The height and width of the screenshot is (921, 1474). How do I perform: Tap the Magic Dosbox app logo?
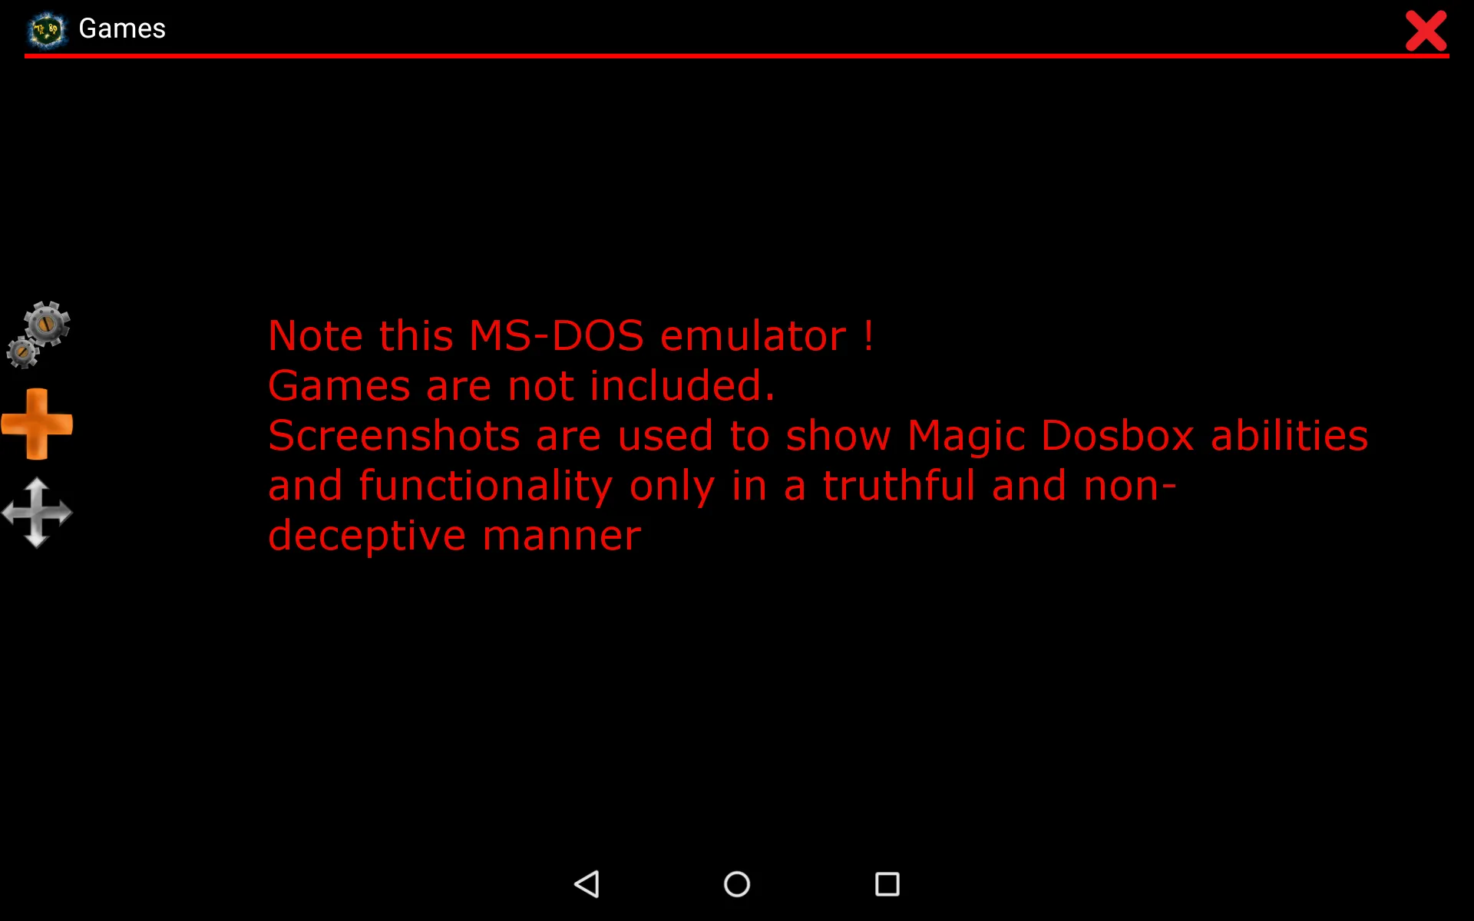click(47, 31)
